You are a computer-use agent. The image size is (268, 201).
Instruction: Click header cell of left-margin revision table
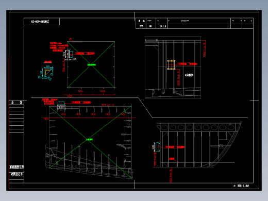[x=16, y=103]
